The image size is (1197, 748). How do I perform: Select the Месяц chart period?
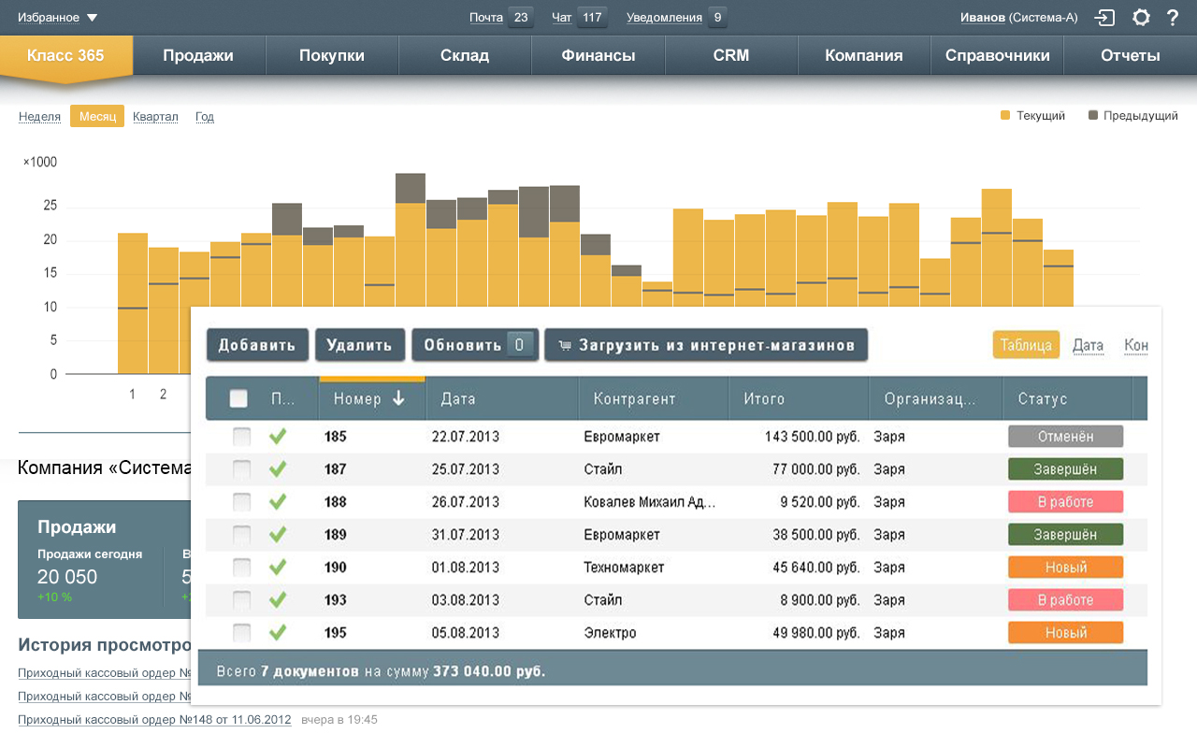pyautogui.click(x=97, y=116)
